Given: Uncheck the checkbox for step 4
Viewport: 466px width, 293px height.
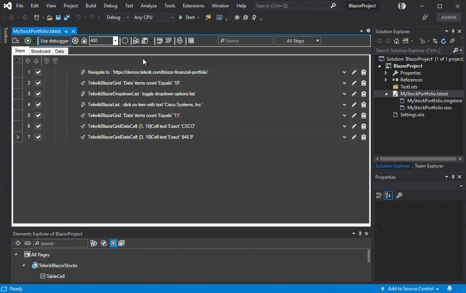Looking at the screenshot, I should point(38,105).
